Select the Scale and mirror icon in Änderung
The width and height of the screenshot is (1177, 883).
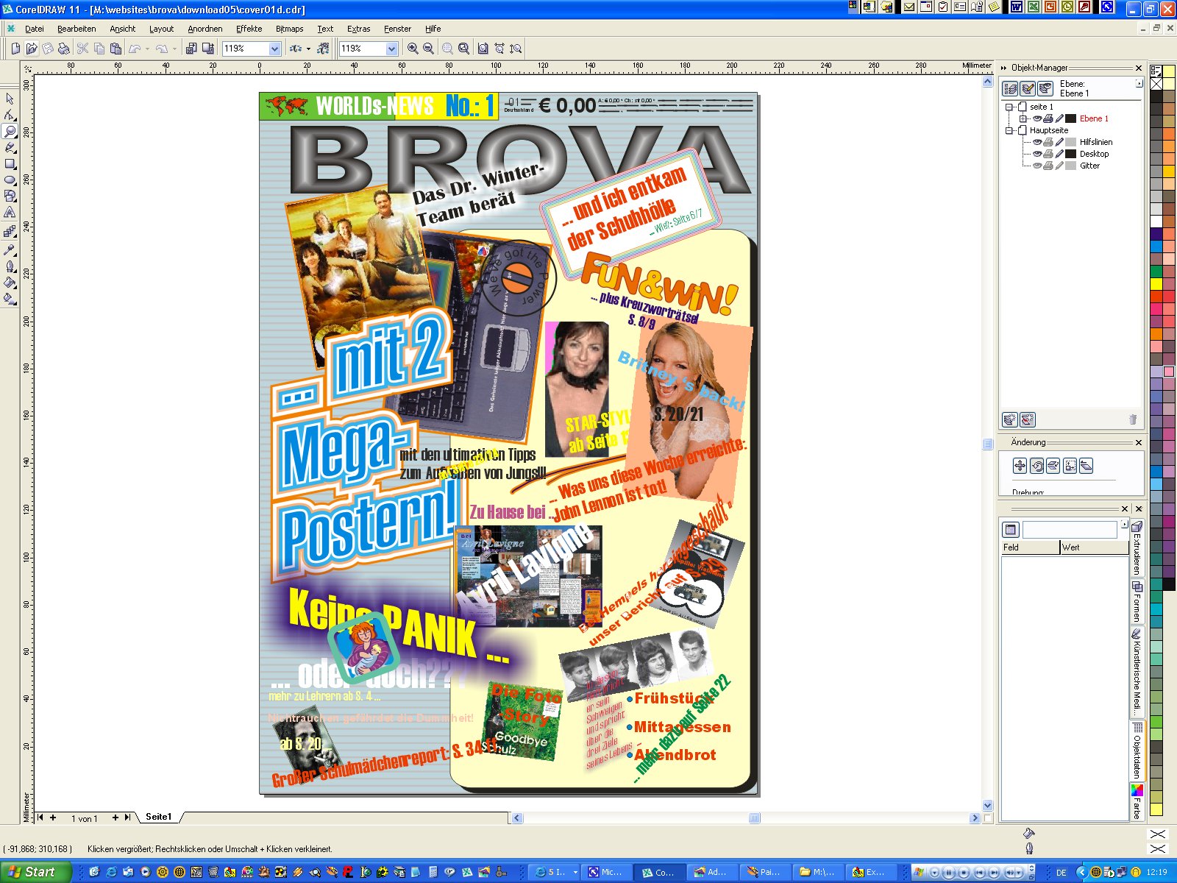click(x=1053, y=465)
